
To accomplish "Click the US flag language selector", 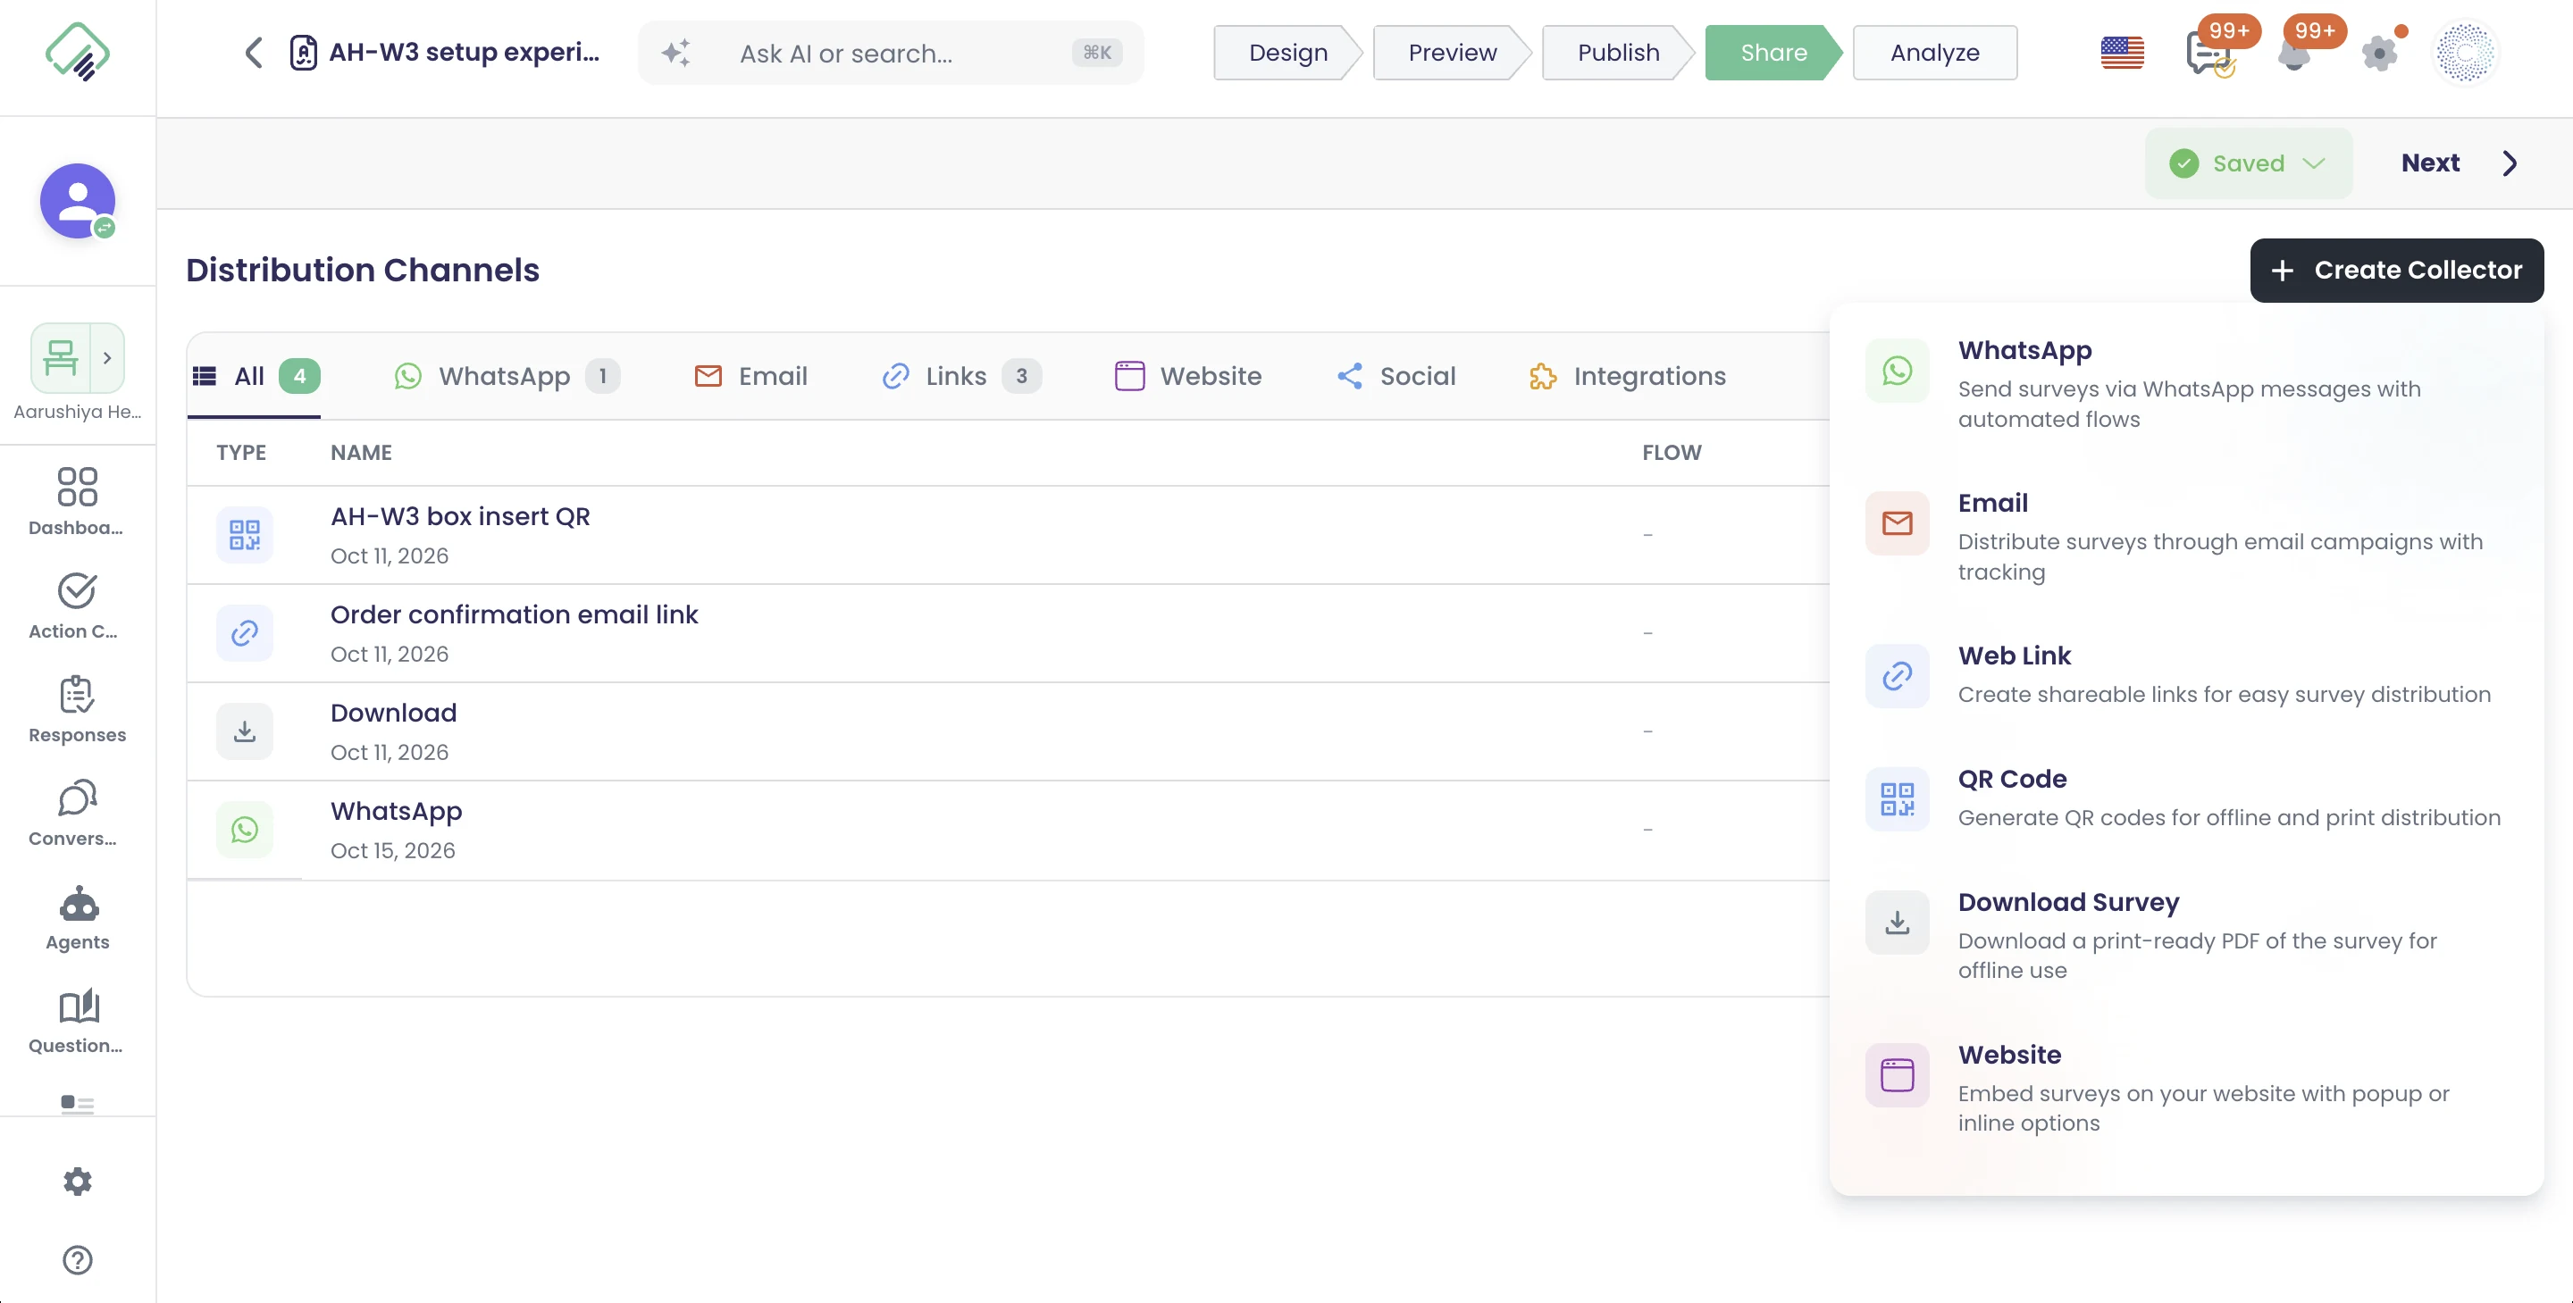I will coord(2122,52).
